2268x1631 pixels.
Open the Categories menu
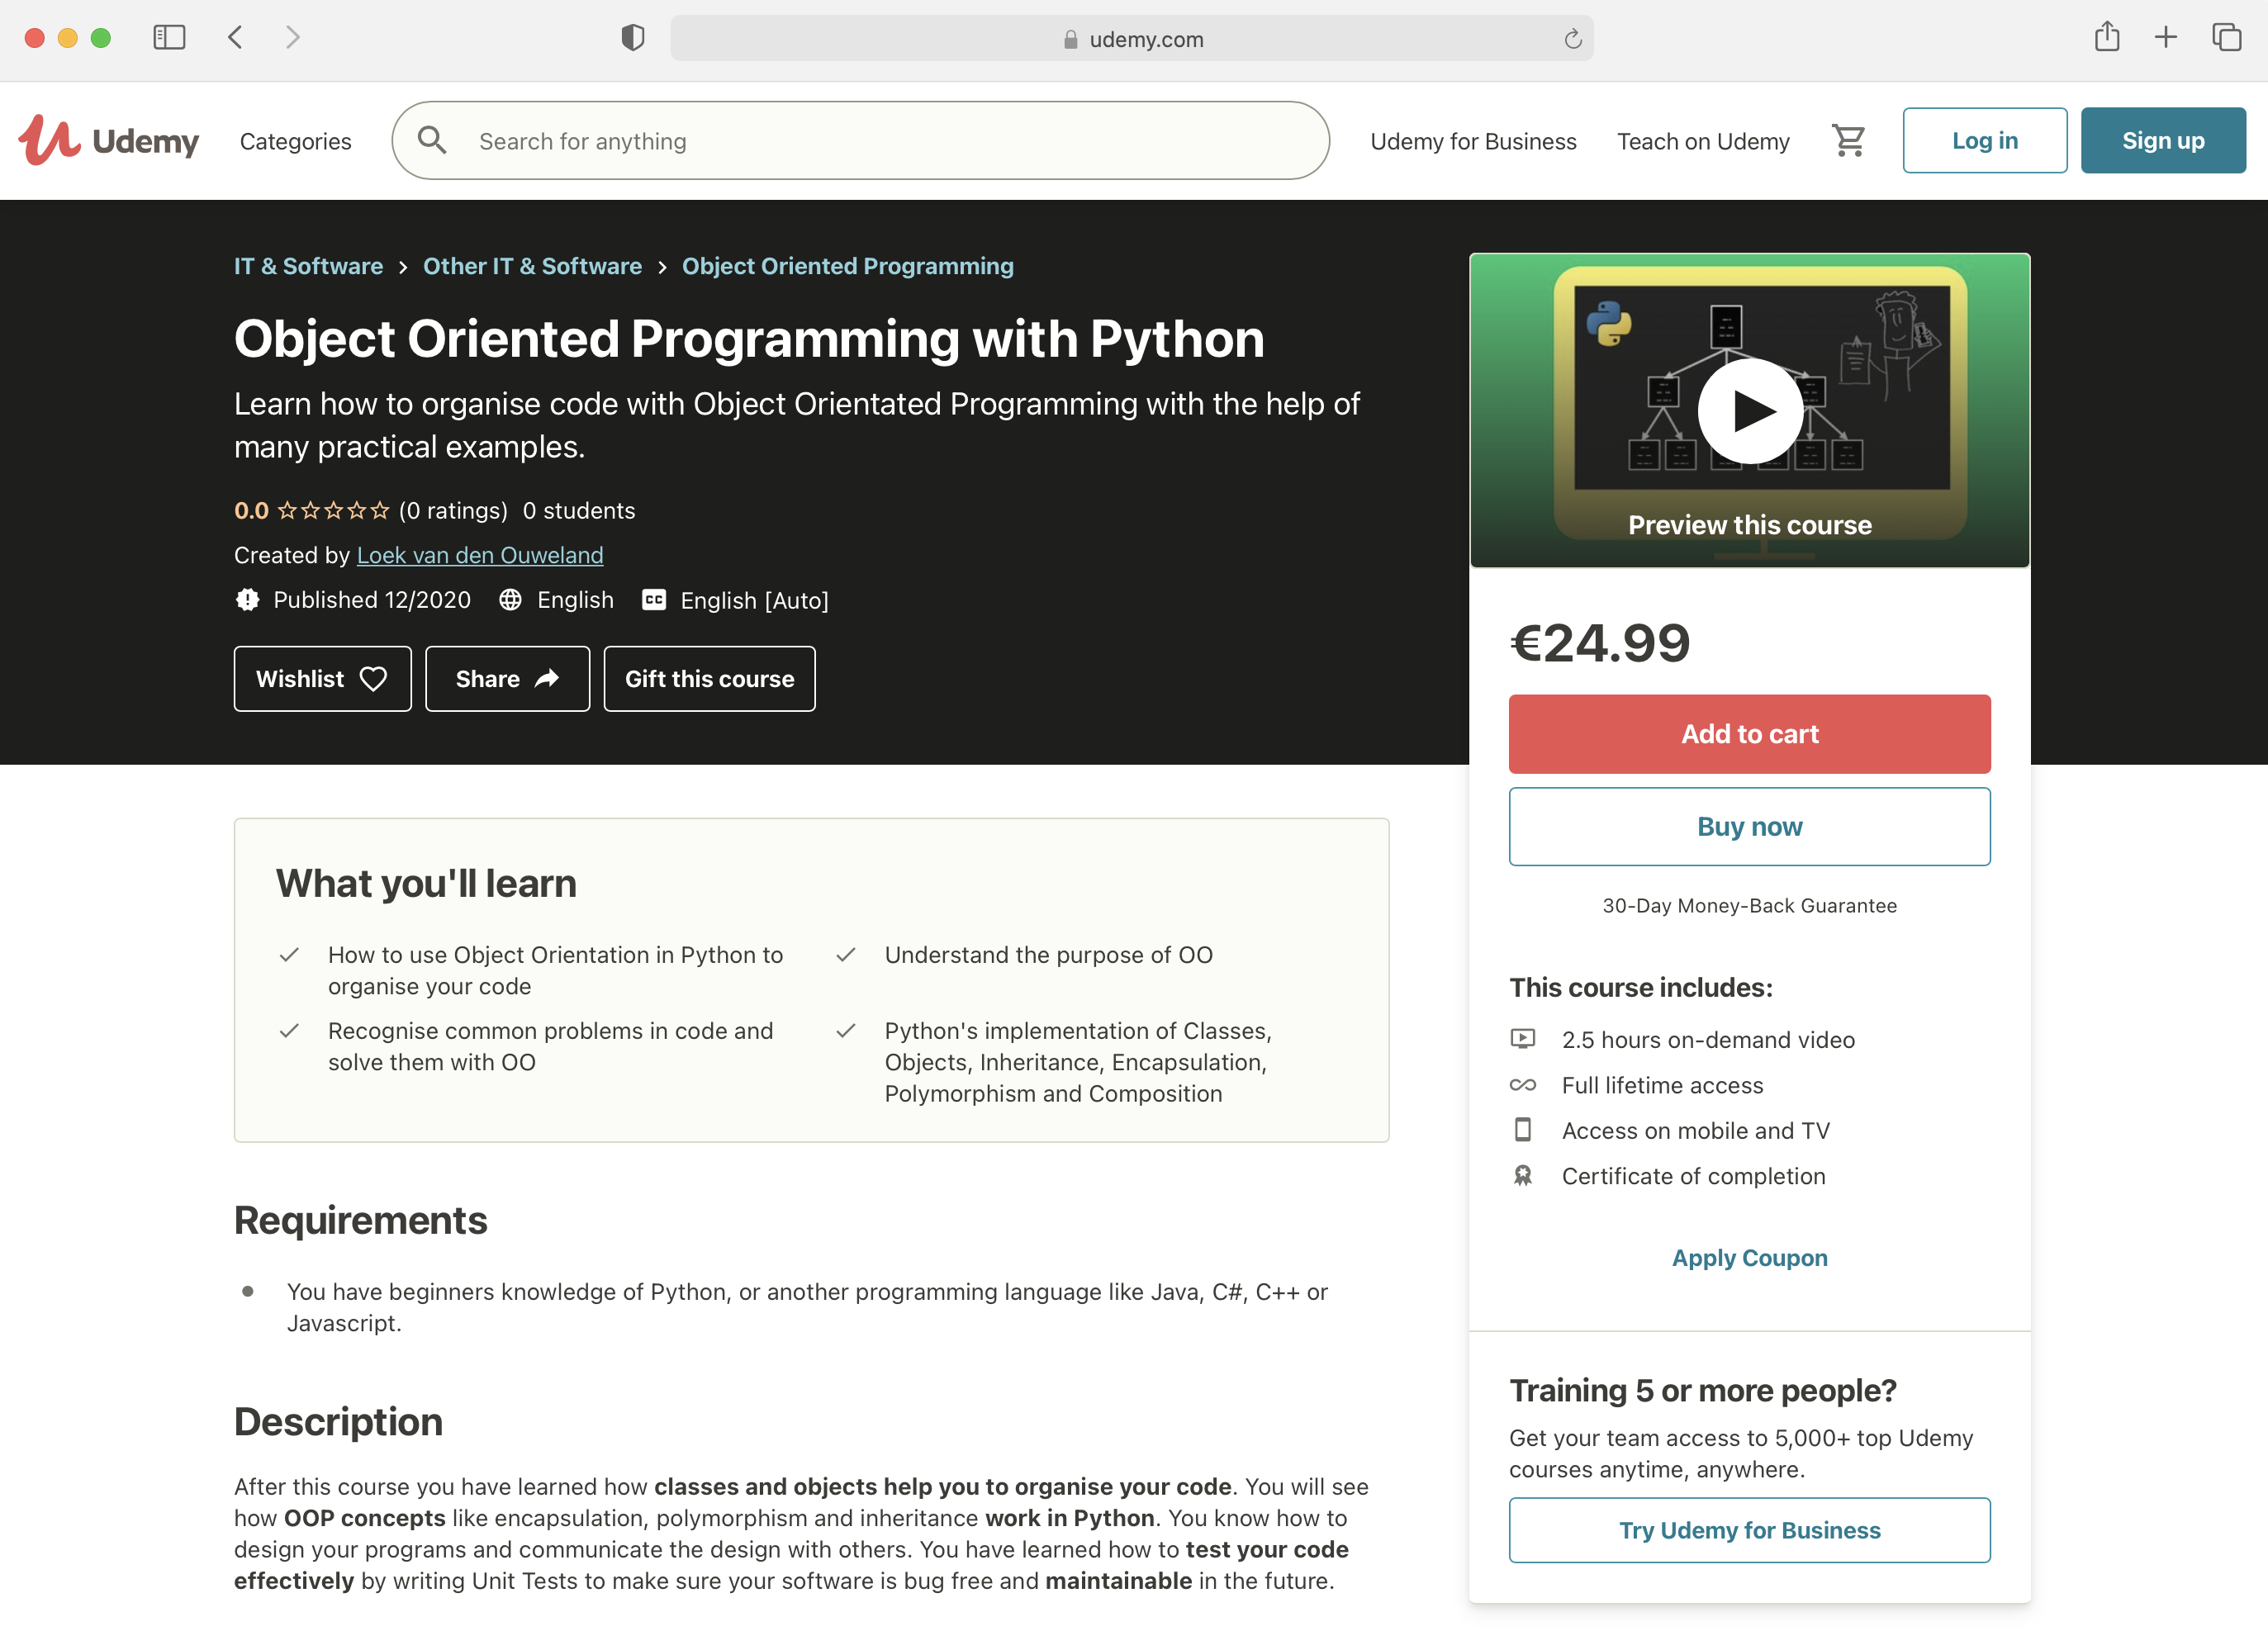point(295,141)
